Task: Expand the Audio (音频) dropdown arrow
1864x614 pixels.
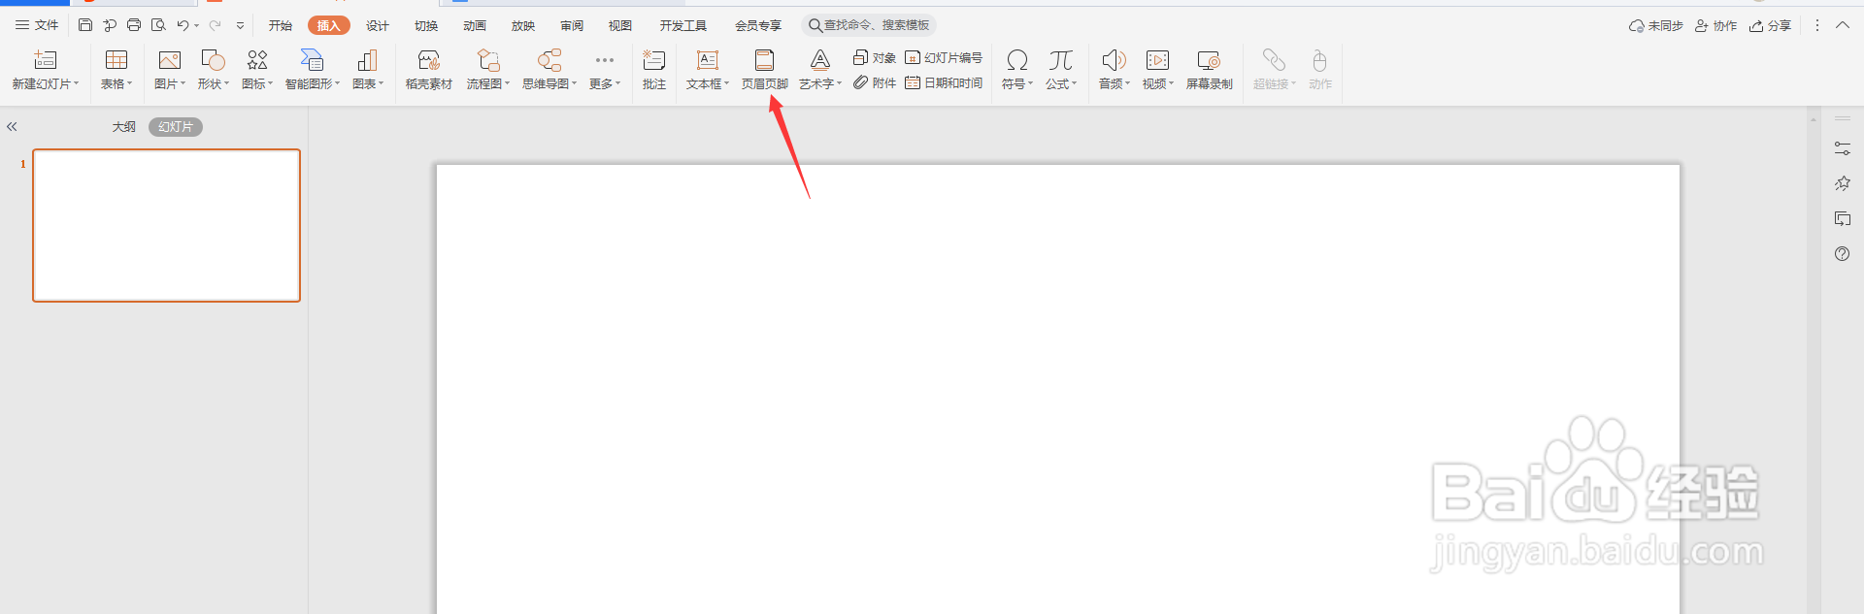Action: 1128,84
